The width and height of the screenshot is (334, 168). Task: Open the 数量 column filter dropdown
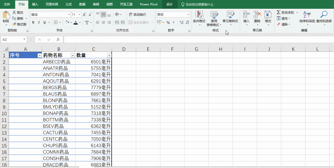click(x=109, y=56)
